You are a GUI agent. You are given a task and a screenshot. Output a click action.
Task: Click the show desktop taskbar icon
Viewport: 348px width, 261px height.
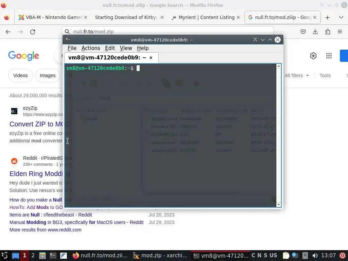(x=15, y=256)
